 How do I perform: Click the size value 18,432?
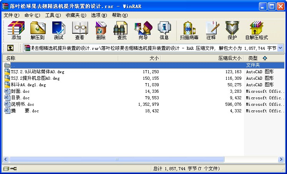click(x=152, y=111)
